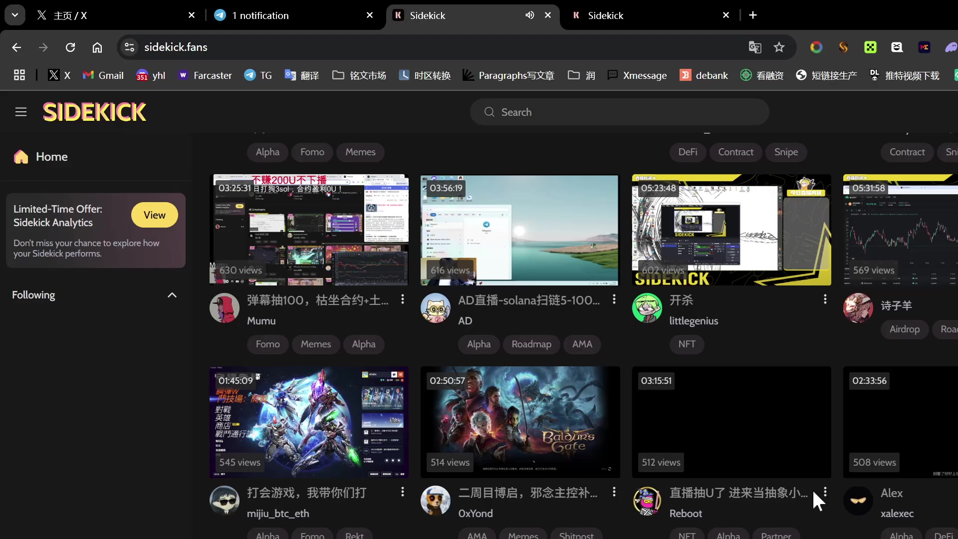The width and height of the screenshot is (958, 539).
Task: Click the Fomo tag under Mumu stream
Action: (x=268, y=344)
